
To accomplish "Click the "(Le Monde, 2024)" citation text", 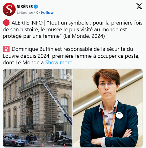I will coord(84,36).
